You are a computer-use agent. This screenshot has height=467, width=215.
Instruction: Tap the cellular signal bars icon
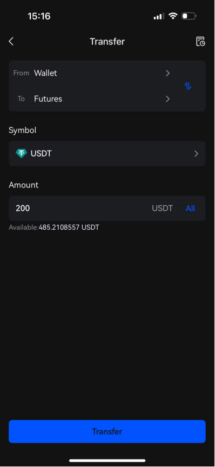[x=159, y=16]
